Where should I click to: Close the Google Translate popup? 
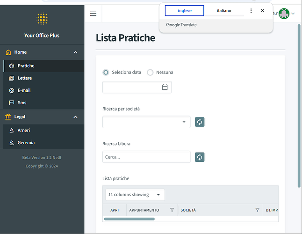tap(262, 11)
